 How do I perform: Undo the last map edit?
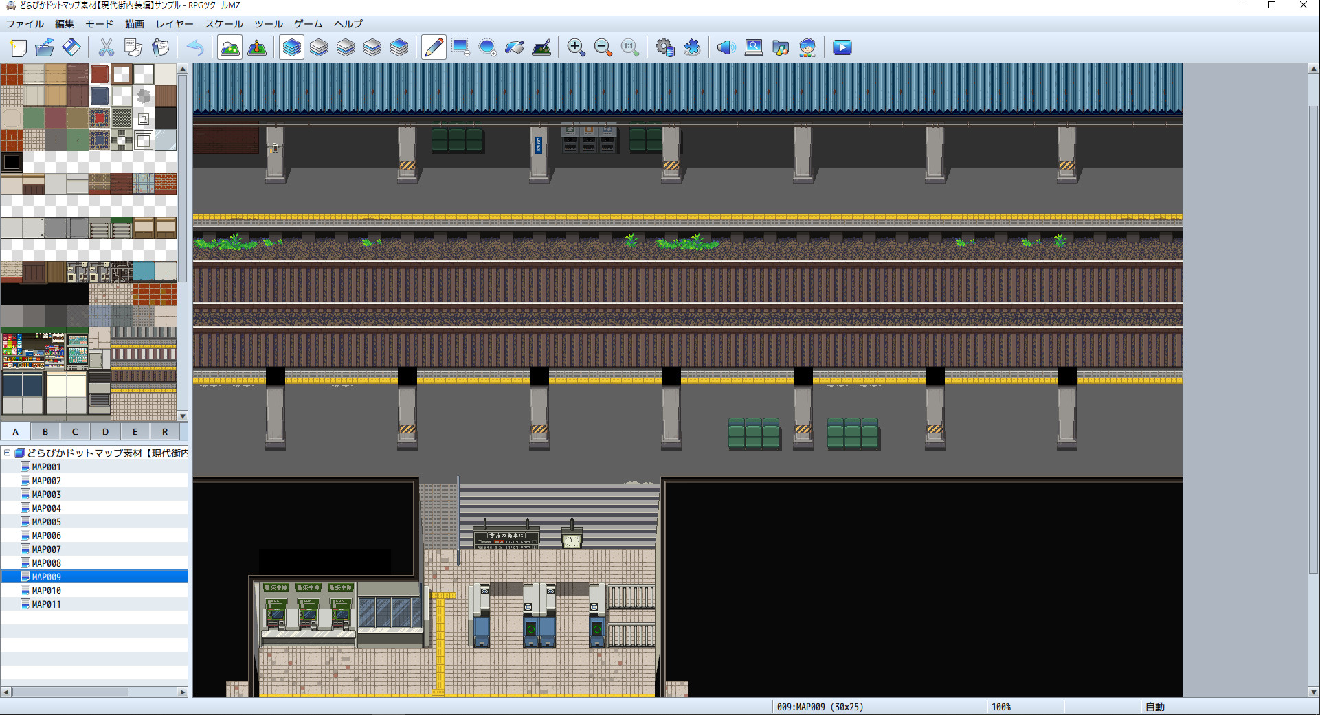coord(195,47)
